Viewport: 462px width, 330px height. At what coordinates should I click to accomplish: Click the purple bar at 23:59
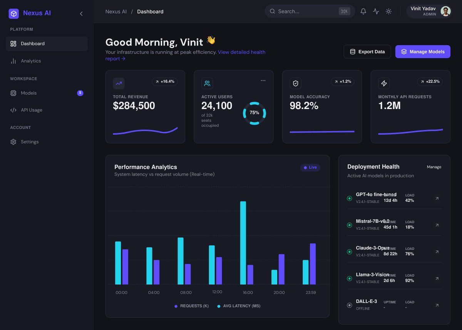coord(313,264)
